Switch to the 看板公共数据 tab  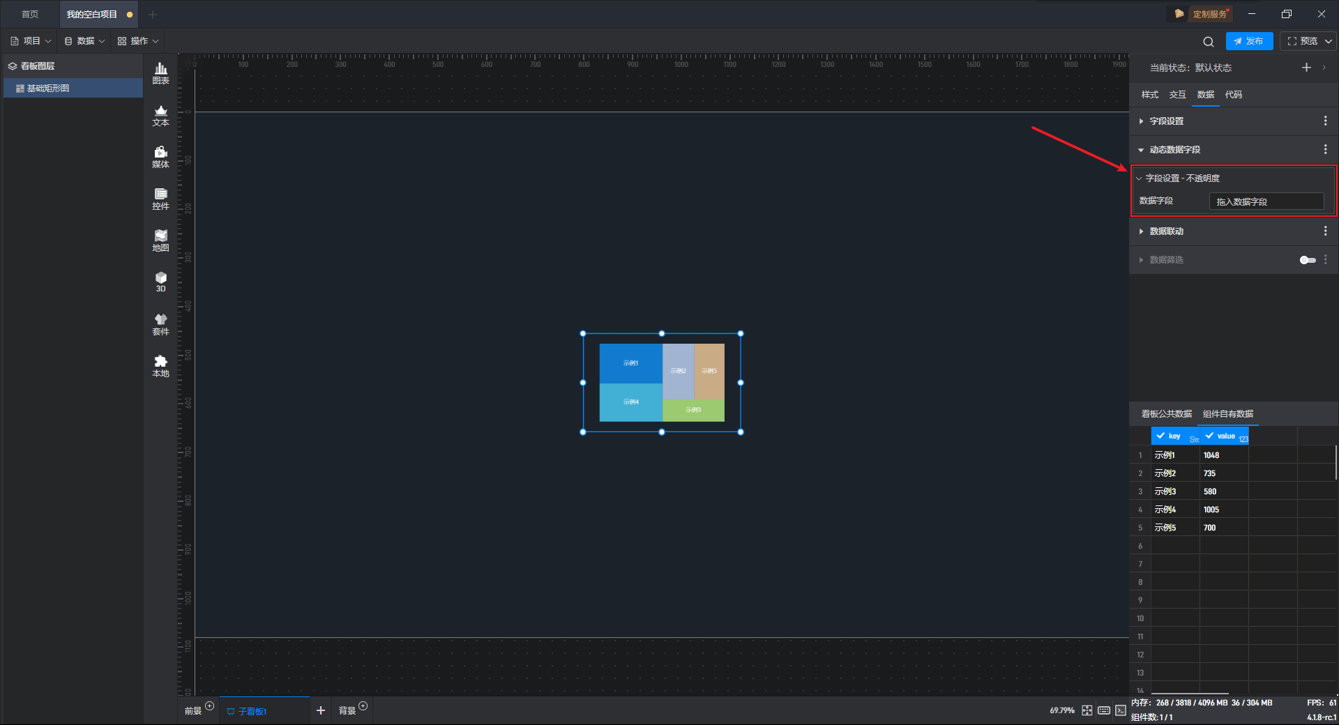[1166, 414]
